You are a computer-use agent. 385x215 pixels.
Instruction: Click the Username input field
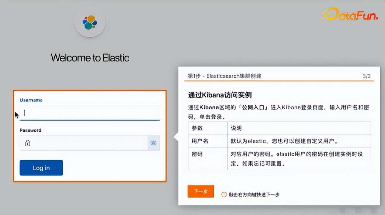click(90, 112)
